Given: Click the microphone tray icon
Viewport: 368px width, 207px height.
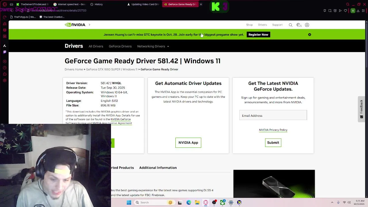Looking at the screenshot, I should [x=338, y=202].
